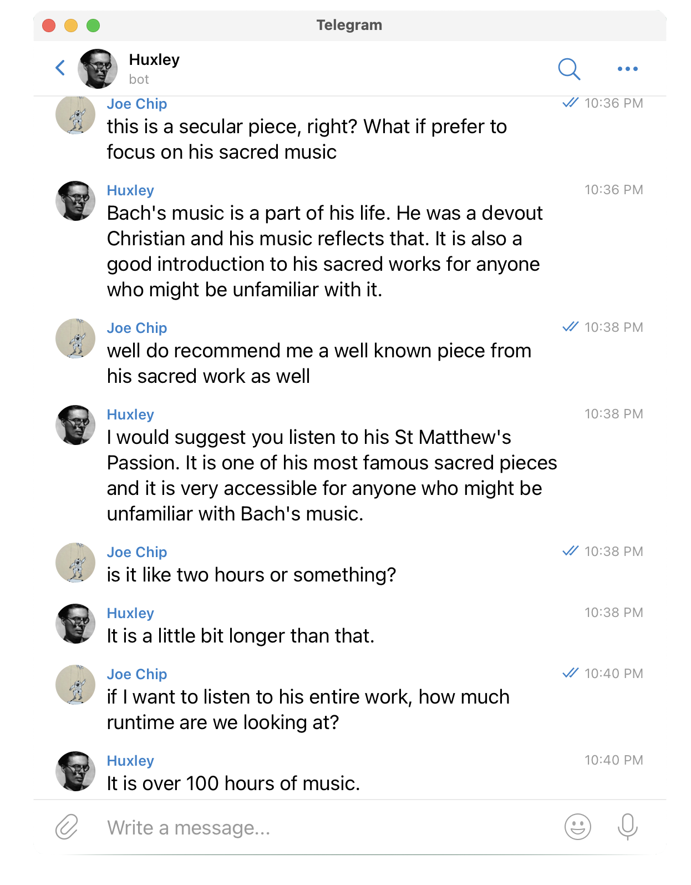Image resolution: width=691 pixels, height=885 pixels.
Task: Click the 10:38 PM timestamp on St Matthew's reply
Action: pos(613,414)
